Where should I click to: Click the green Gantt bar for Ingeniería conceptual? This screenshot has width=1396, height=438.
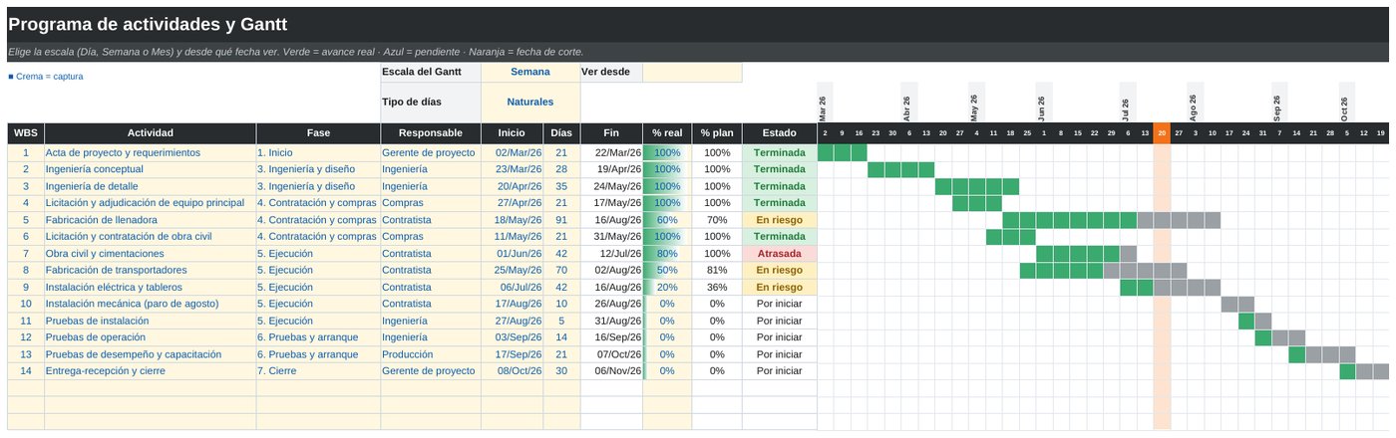point(901,169)
